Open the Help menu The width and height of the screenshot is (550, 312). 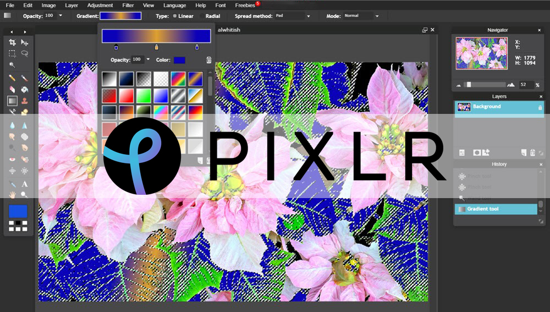[x=201, y=6]
